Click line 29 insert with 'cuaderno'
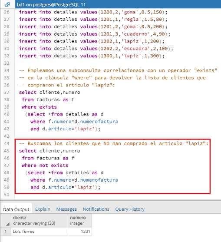 click(x=95, y=34)
